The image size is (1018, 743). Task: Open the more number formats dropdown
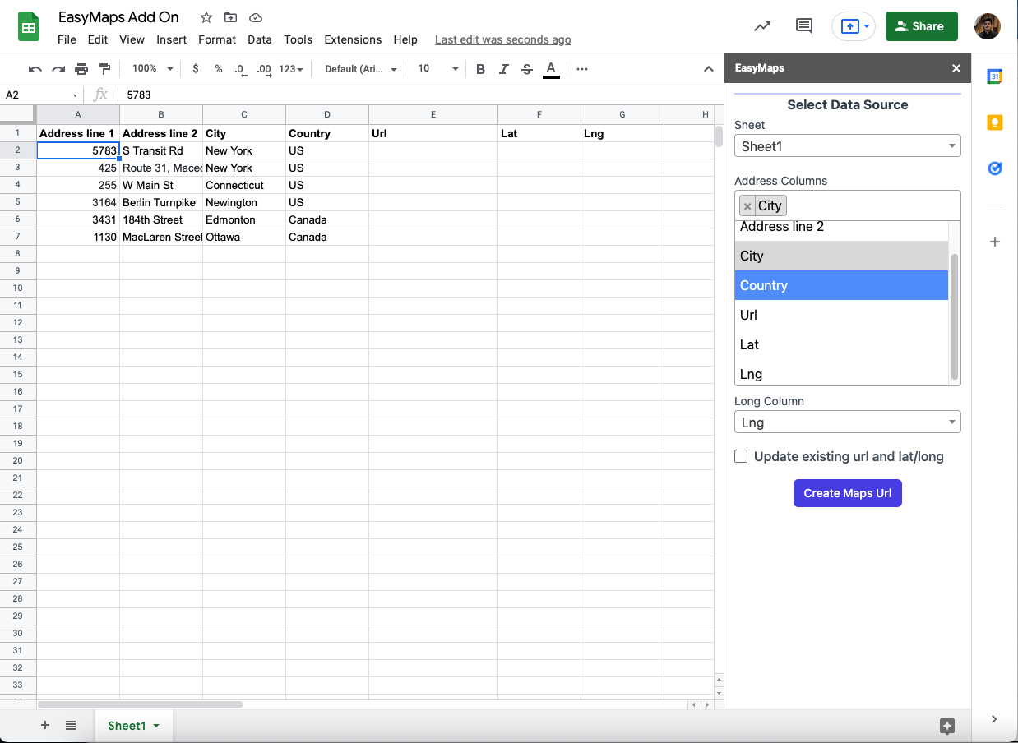coord(291,69)
